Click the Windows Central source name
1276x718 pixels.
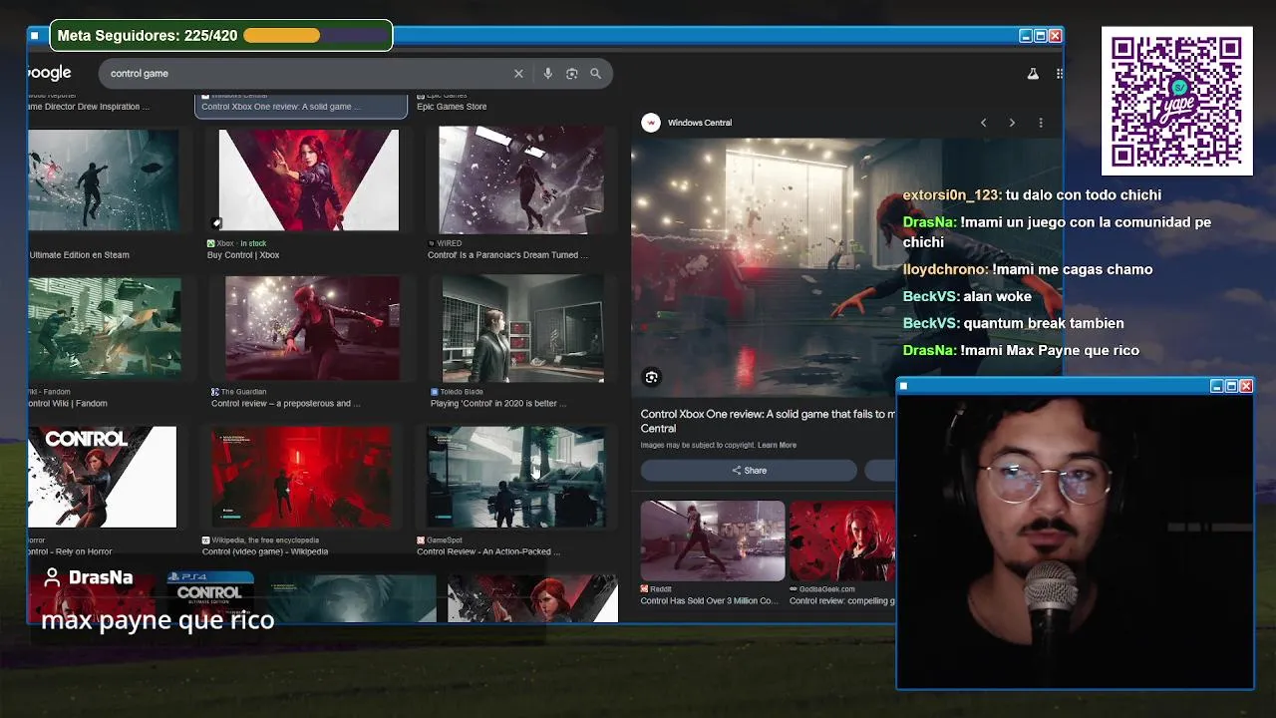pos(700,123)
